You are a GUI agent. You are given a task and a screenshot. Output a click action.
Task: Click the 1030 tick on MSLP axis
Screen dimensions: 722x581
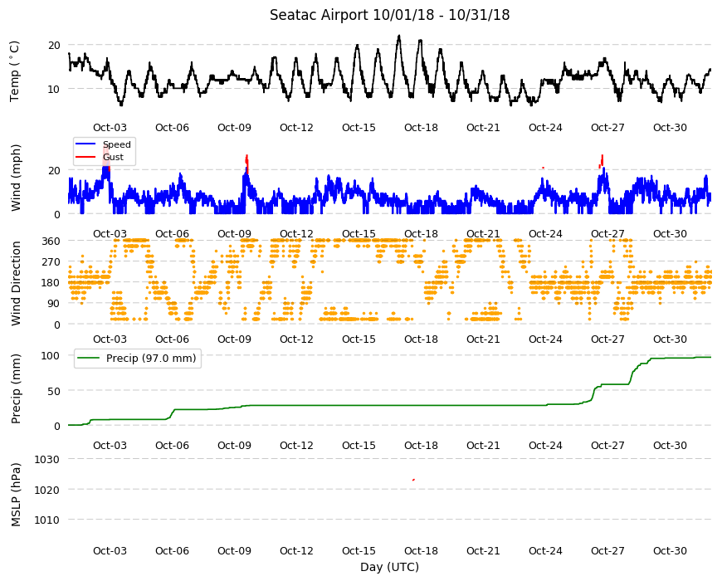[x=47, y=460]
